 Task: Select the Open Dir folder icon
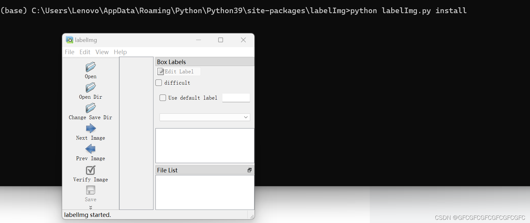91,87
